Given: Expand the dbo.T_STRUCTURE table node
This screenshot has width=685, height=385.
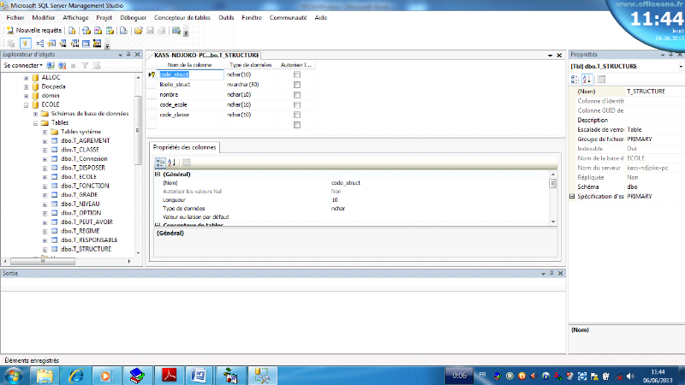Looking at the screenshot, I should 45,249.
